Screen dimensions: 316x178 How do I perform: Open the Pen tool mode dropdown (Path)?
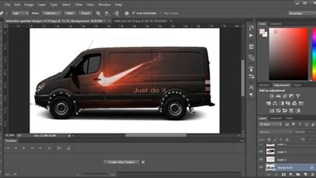point(20,13)
